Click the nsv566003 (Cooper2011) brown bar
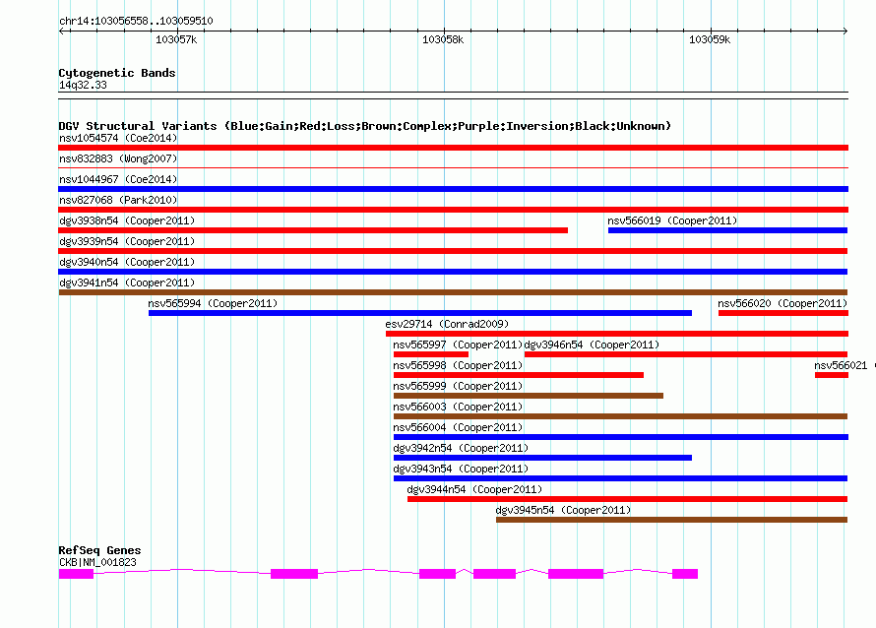The image size is (876, 628). click(621, 416)
